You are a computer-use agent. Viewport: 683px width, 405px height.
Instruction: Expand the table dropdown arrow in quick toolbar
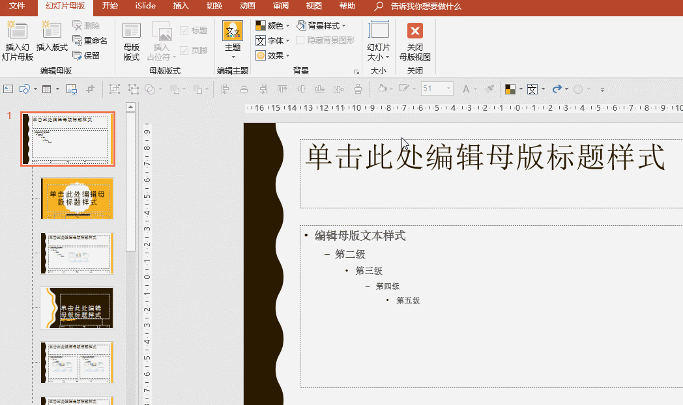click(x=57, y=89)
